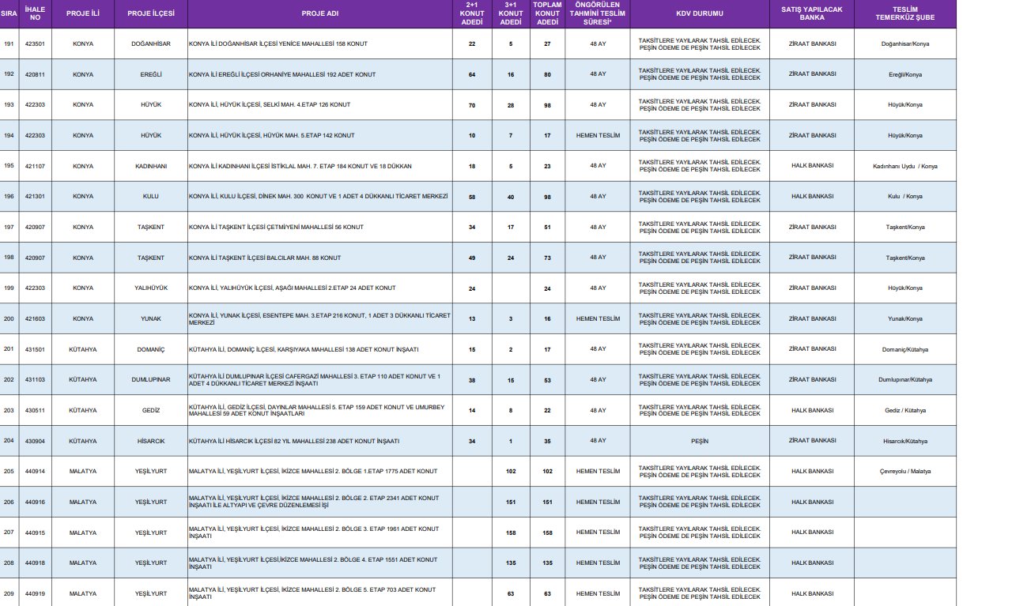The height and width of the screenshot is (606, 1012).
Task: Click the PROJE İLİ column header
Action: pyautogui.click(x=83, y=13)
